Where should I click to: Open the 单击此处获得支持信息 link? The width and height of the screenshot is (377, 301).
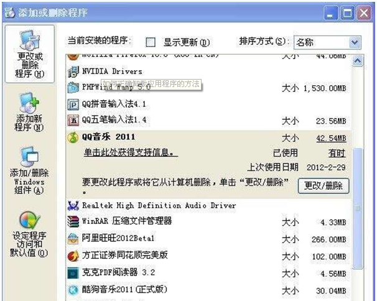tap(131, 152)
